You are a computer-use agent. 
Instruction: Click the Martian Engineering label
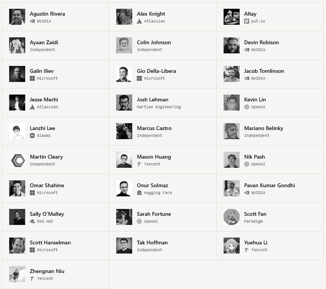[159, 107]
